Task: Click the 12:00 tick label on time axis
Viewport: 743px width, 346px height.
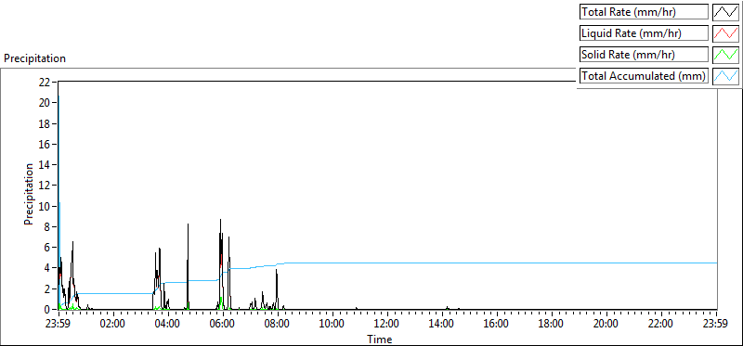Action: tap(387, 325)
